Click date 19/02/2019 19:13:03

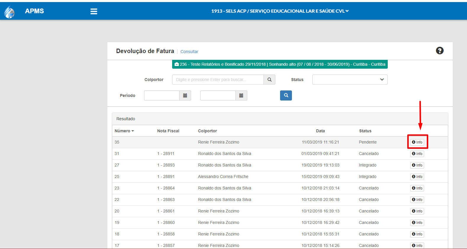tap(320, 165)
